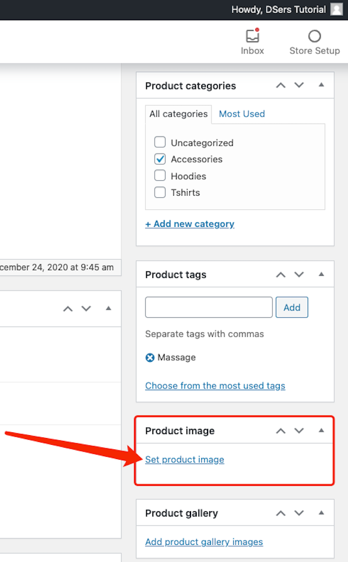Check the Hoodies category
Viewport: 348px width, 562px height.
click(x=160, y=176)
